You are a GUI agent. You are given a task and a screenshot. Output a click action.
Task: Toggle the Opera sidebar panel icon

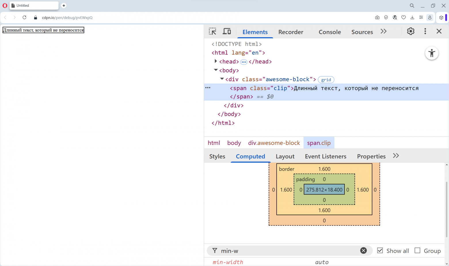(442, 18)
